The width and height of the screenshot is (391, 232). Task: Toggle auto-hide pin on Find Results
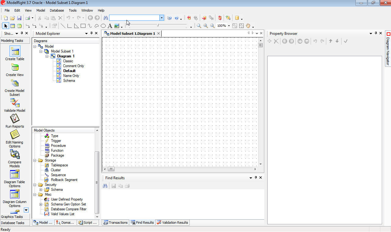pos(256,178)
